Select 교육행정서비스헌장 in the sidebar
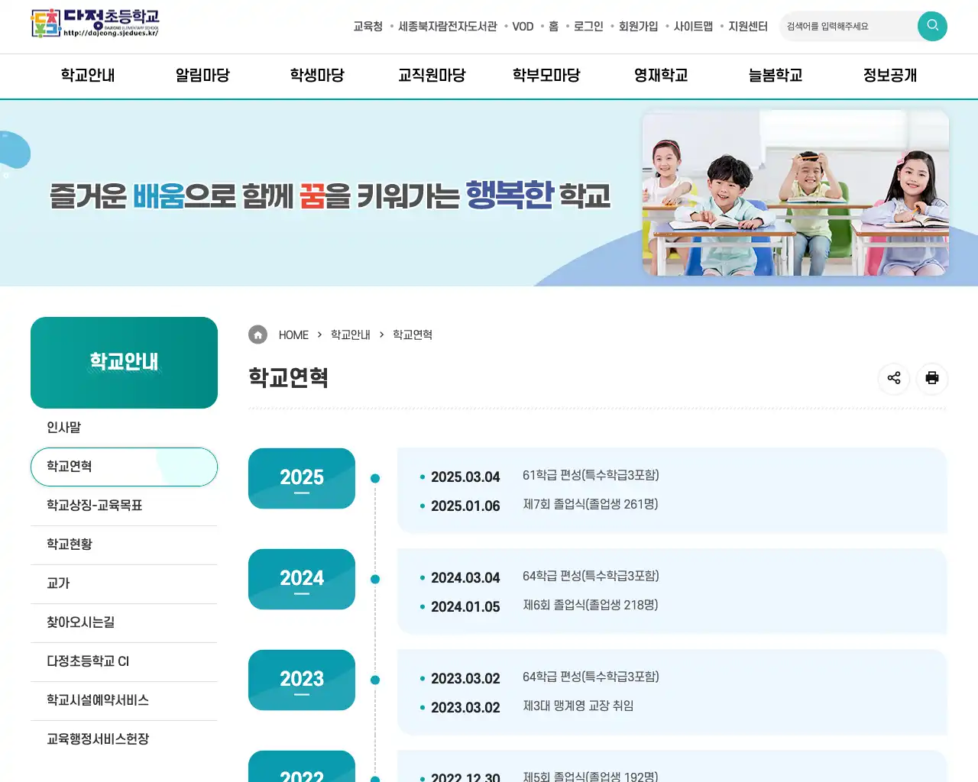 point(124,739)
